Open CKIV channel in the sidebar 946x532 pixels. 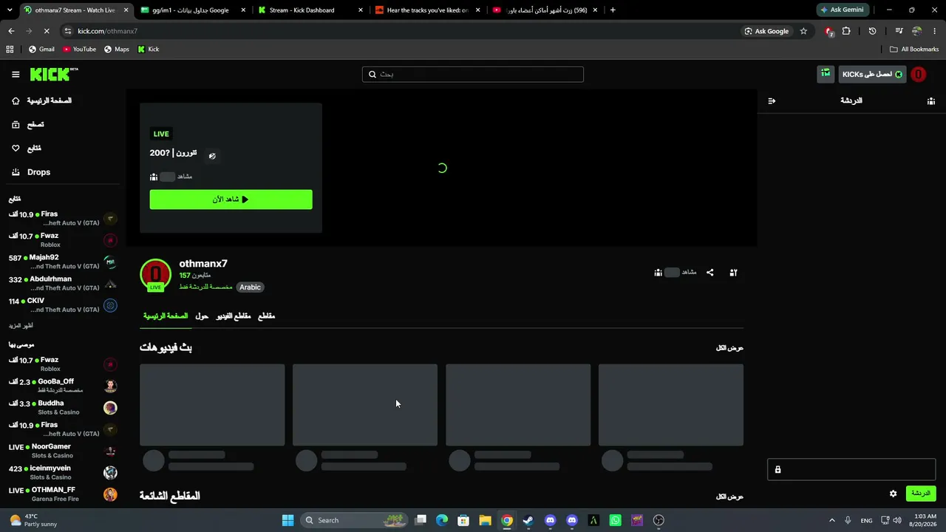(x=63, y=305)
